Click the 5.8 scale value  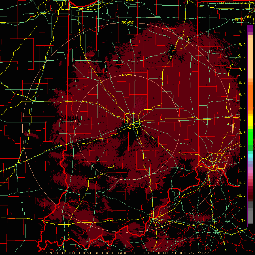click(x=242, y=95)
